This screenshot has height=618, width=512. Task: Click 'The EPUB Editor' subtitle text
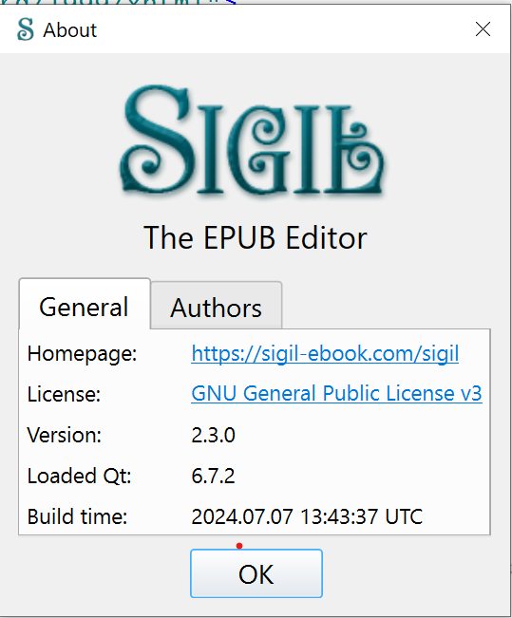(256, 238)
